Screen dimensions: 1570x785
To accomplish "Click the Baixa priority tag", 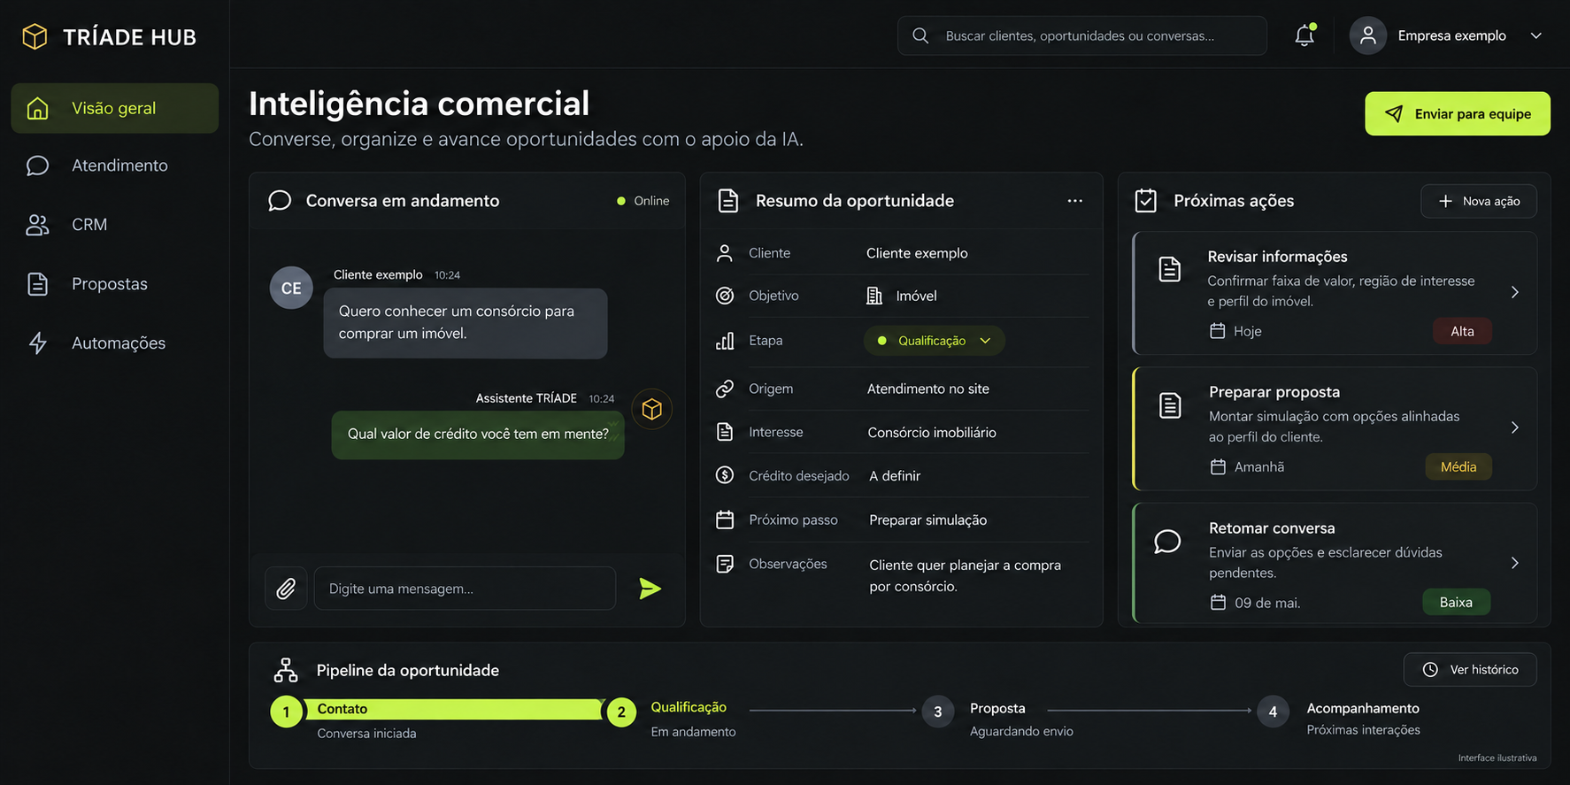I will pyautogui.click(x=1456, y=602).
